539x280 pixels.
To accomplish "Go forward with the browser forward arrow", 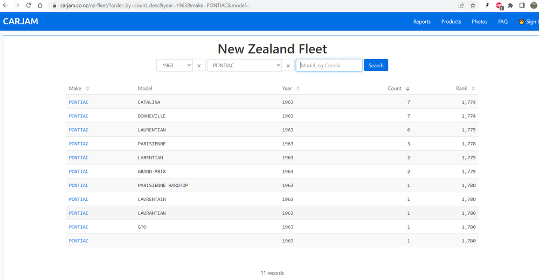I will point(17,5).
